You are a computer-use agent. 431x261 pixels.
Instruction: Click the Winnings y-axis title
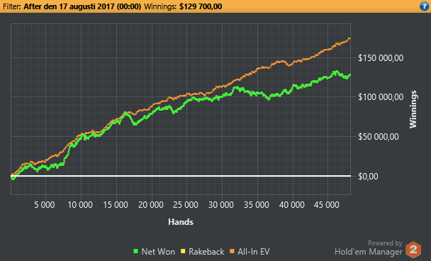[413, 109]
